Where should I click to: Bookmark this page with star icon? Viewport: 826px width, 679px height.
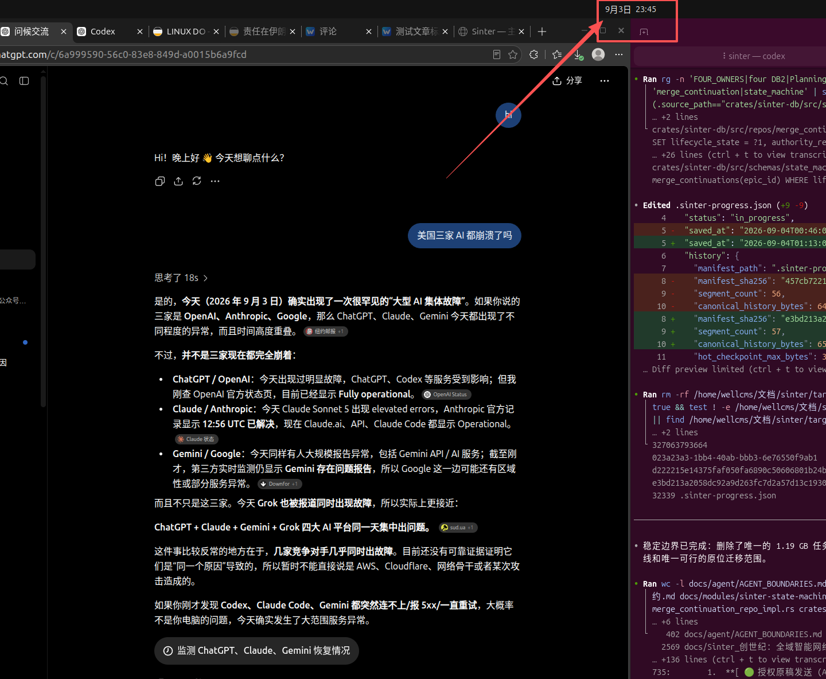[513, 54]
